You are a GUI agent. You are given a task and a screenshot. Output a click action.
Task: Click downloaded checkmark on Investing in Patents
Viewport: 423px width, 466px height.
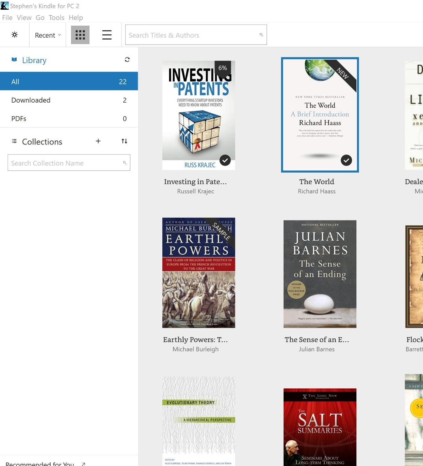[225, 160]
